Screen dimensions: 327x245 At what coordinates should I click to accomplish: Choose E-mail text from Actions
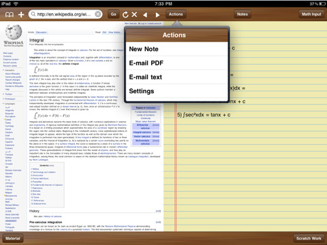176,77
